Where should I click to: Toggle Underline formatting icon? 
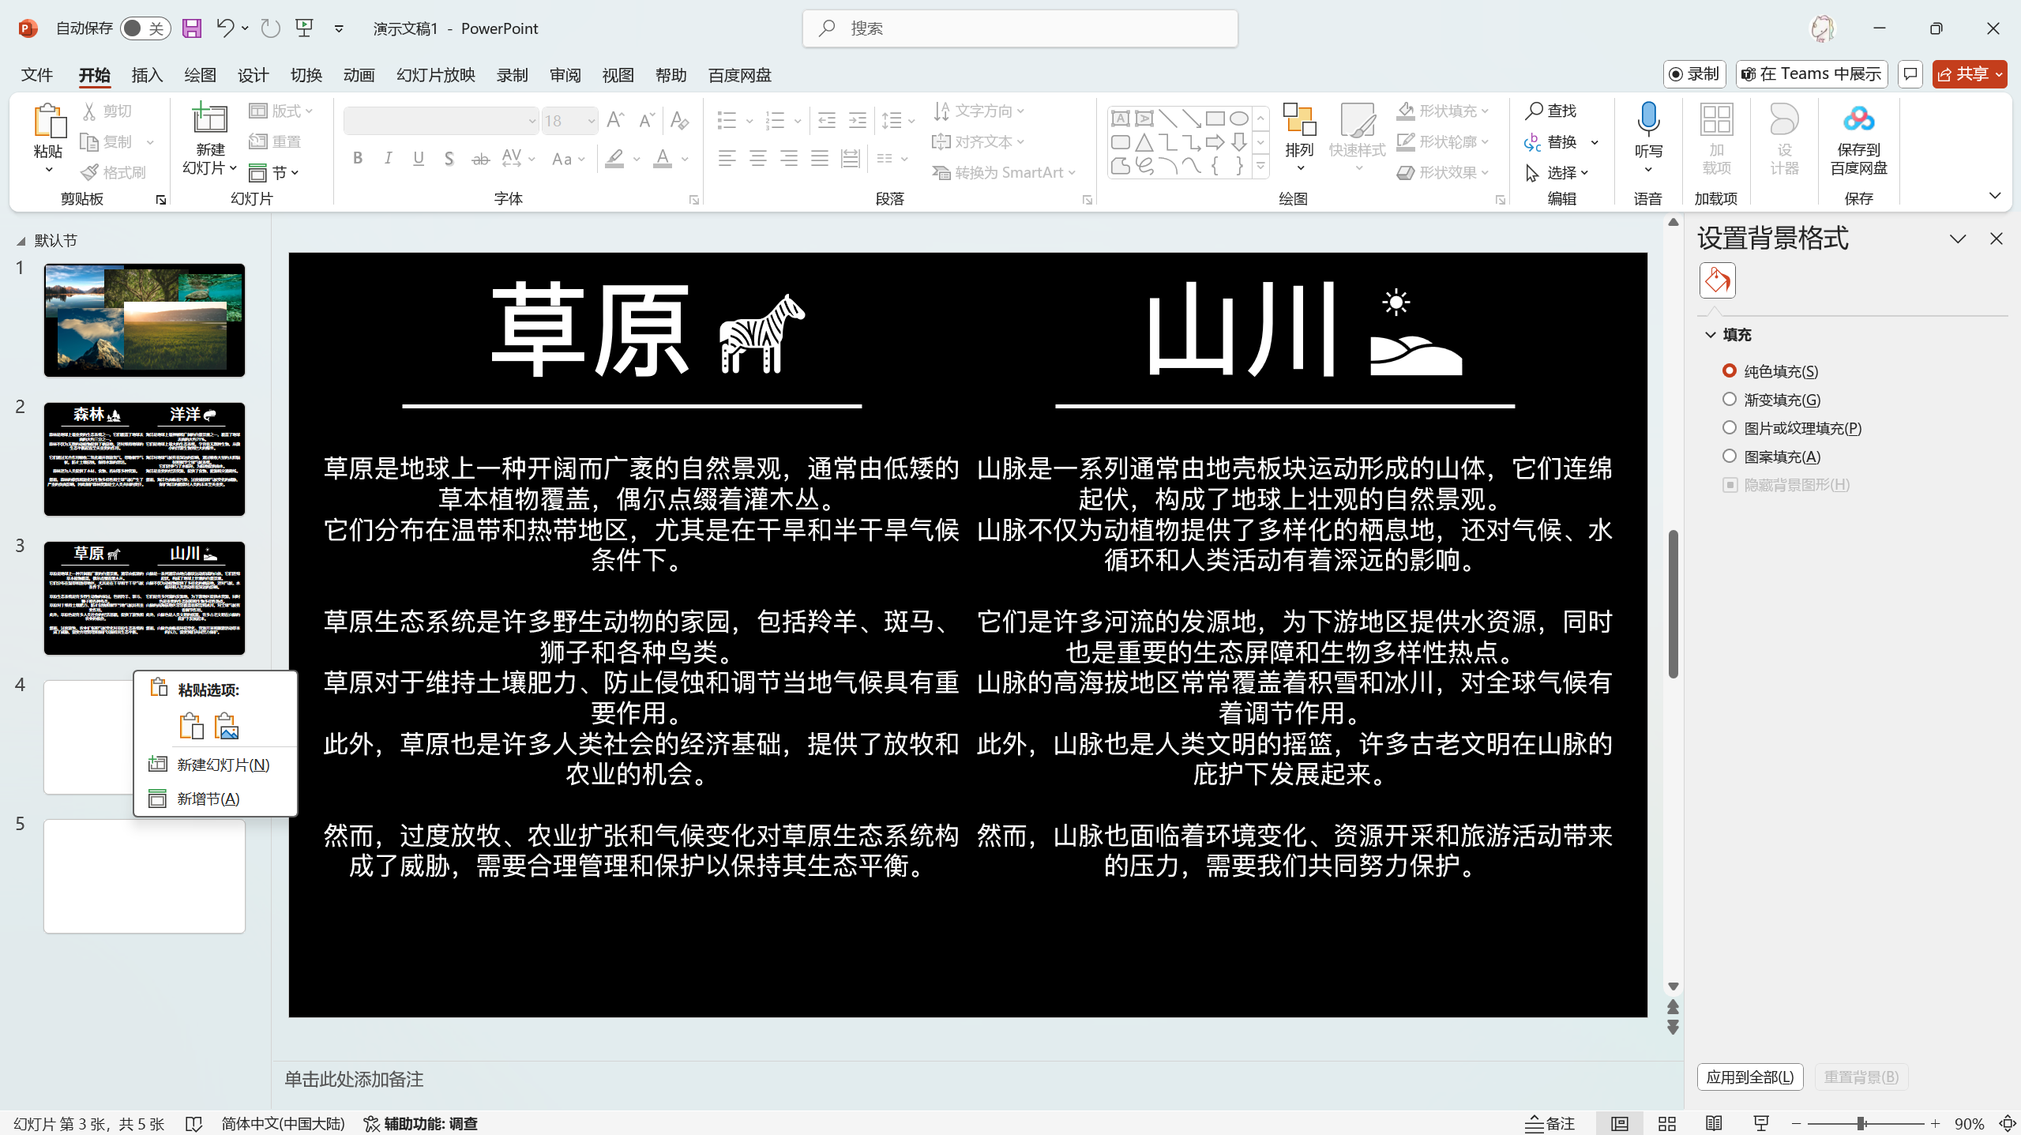pyautogui.click(x=419, y=158)
